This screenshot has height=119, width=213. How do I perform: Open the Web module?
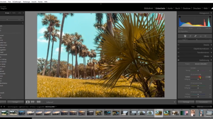click(x=205, y=8)
